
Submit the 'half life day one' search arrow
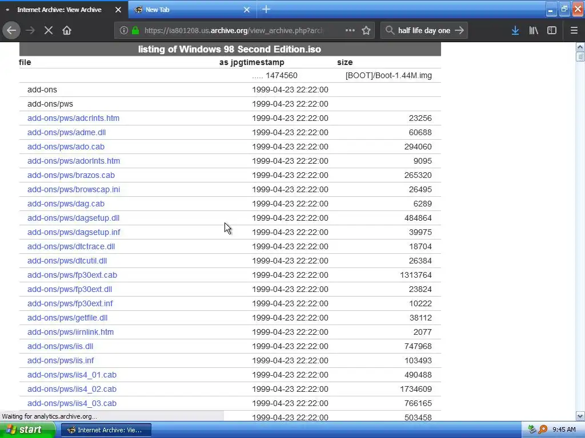pyautogui.click(x=459, y=31)
